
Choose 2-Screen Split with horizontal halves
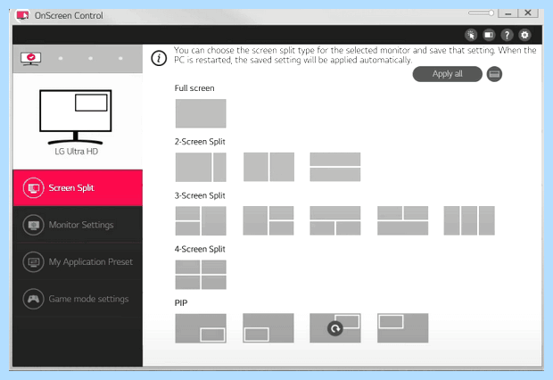[335, 167]
